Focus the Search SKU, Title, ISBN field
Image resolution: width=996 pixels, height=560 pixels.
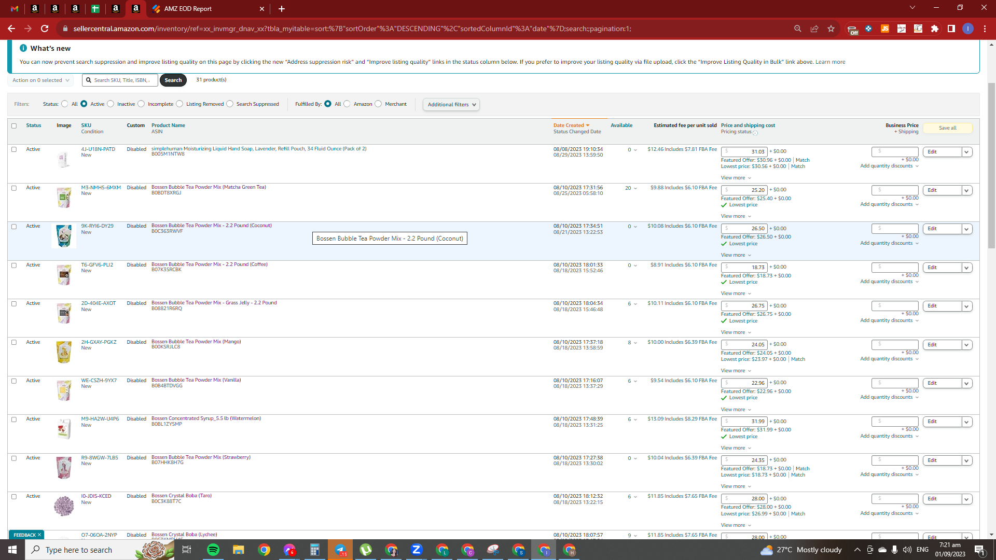click(120, 80)
